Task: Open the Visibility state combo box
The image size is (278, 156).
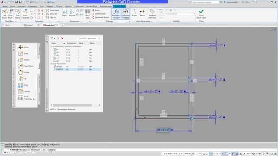Action: click(x=180, y=14)
